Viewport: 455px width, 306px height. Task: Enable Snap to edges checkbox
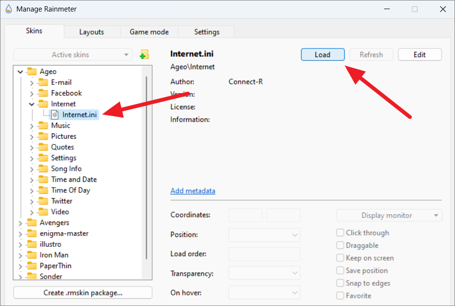pyautogui.click(x=340, y=283)
